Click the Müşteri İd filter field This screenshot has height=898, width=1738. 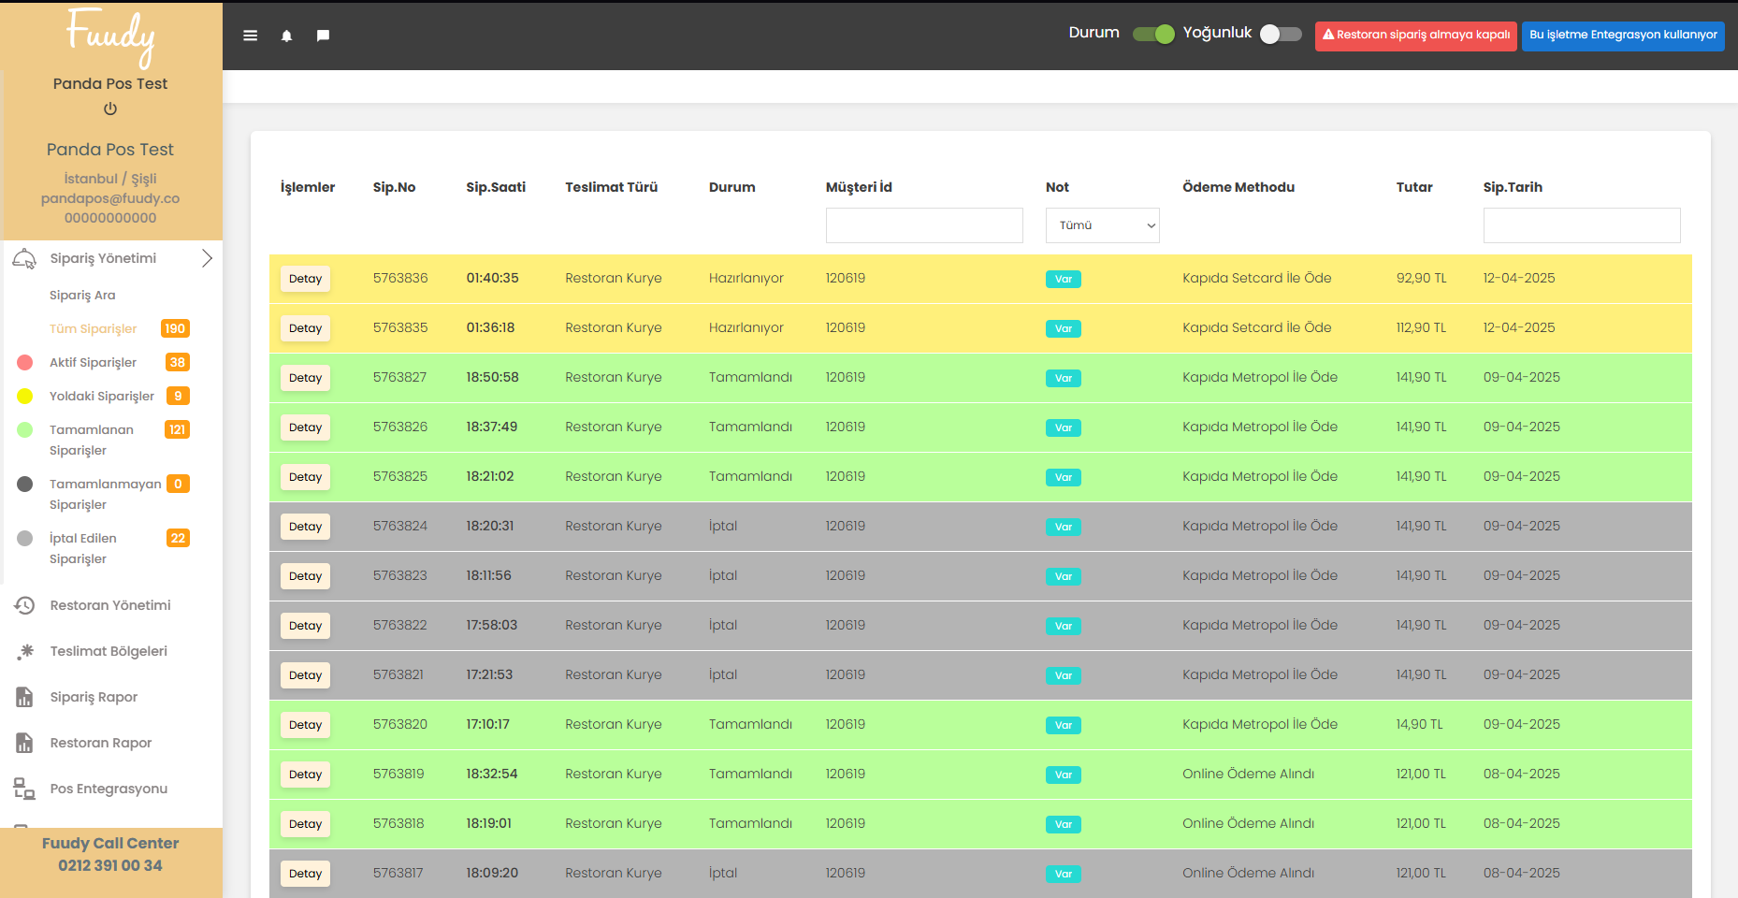pos(923,225)
